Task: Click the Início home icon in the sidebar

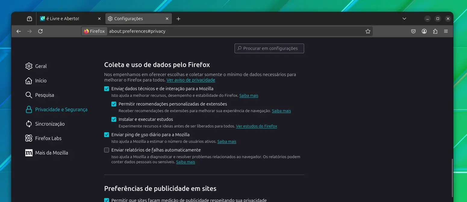Action: point(29,81)
